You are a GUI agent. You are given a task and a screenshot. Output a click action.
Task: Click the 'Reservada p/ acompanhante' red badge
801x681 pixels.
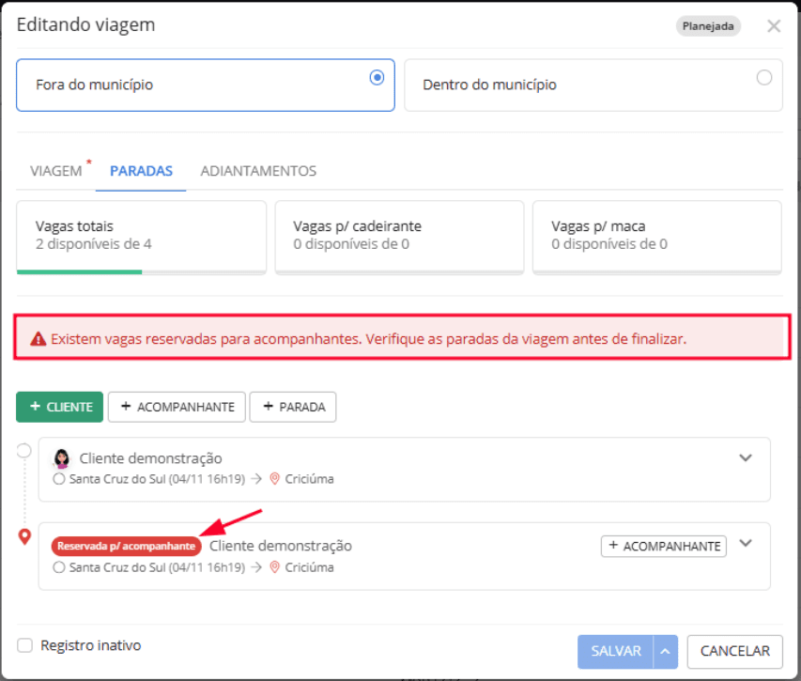click(126, 546)
